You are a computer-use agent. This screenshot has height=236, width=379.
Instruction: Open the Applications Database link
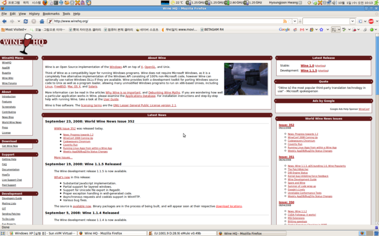[140, 96]
